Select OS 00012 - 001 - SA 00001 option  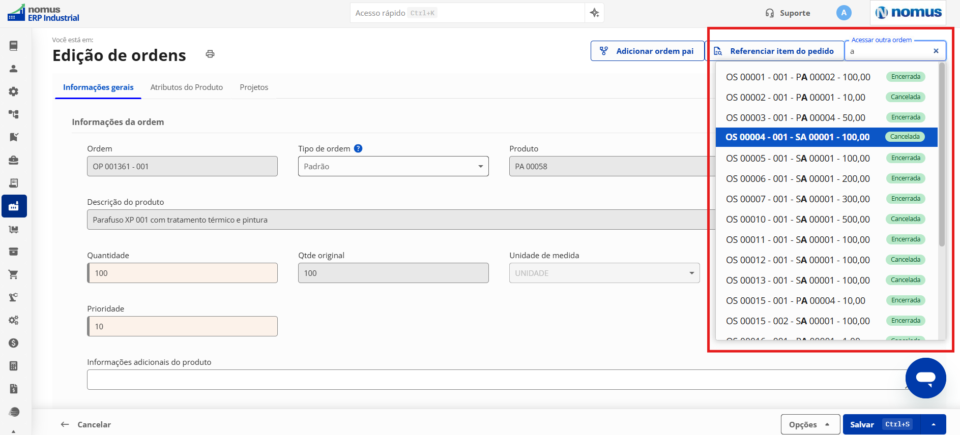pyautogui.click(x=826, y=260)
